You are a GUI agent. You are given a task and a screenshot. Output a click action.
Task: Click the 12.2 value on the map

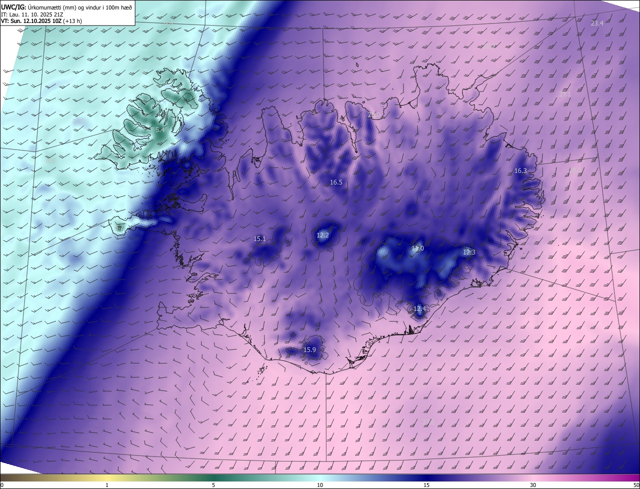click(x=322, y=235)
